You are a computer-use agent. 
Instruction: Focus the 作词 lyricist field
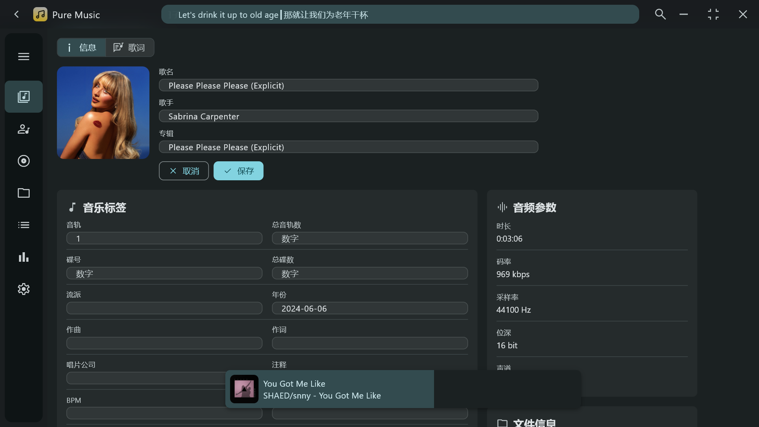(370, 343)
